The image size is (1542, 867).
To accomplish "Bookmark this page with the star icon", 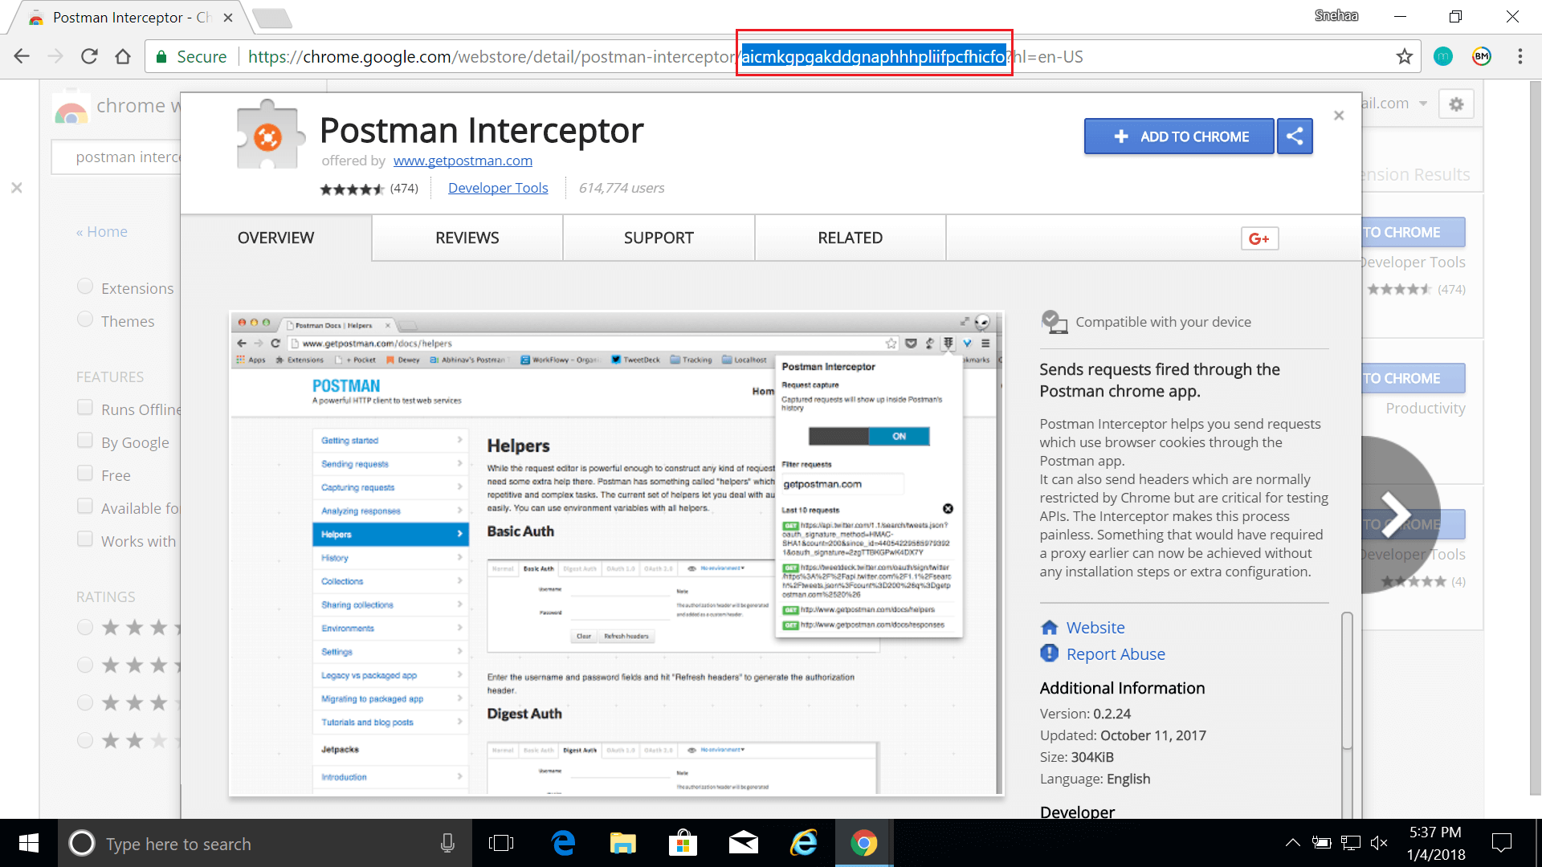I will [1404, 56].
